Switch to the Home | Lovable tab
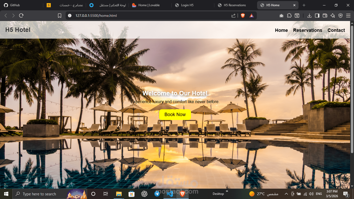The image size is (354, 199). 150,5
